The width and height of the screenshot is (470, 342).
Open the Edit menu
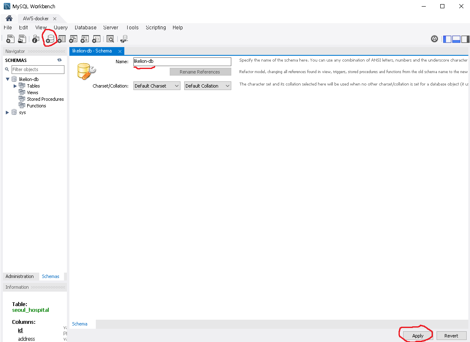pyautogui.click(x=24, y=28)
